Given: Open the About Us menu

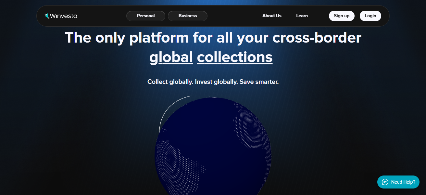Looking at the screenshot, I should 272,16.
